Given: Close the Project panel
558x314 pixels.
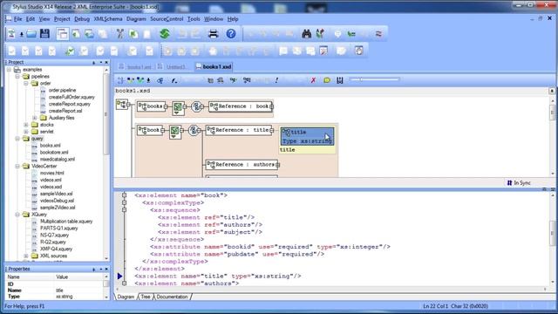Looking at the screenshot, I should (106, 62).
